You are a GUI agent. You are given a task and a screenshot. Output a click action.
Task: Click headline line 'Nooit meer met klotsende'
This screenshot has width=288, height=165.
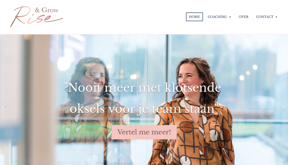tap(143, 87)
